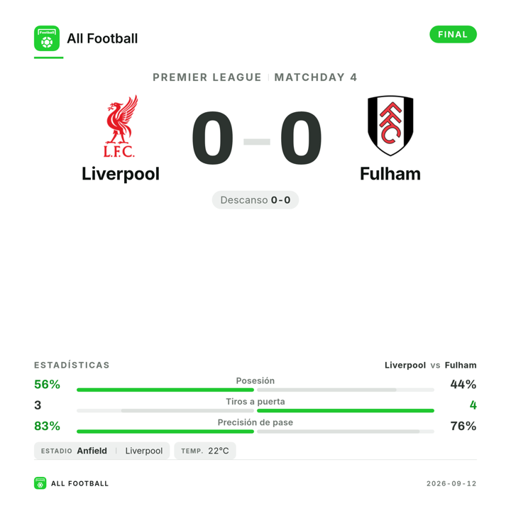Screen dimensions: 511x511
Task: Click the PREMIER LEAGUE competition label
Action: click(207, 77)
